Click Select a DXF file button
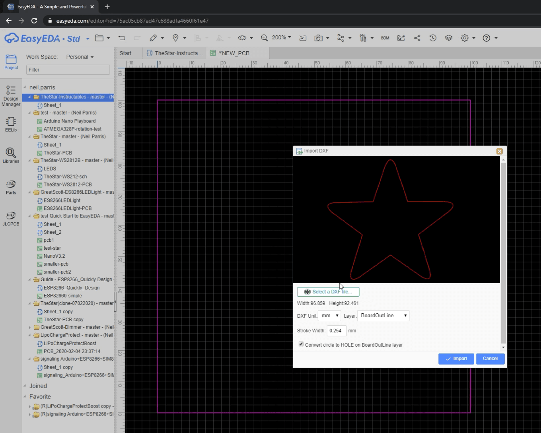This screenshot has height=433, width=541. point(328,291)
